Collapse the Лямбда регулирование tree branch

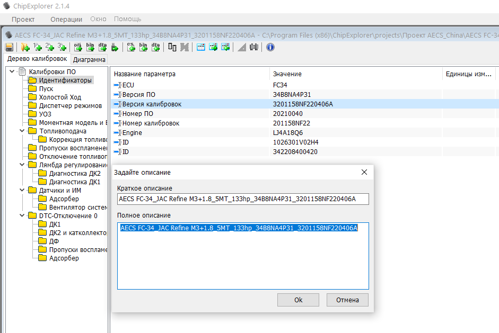22,165
